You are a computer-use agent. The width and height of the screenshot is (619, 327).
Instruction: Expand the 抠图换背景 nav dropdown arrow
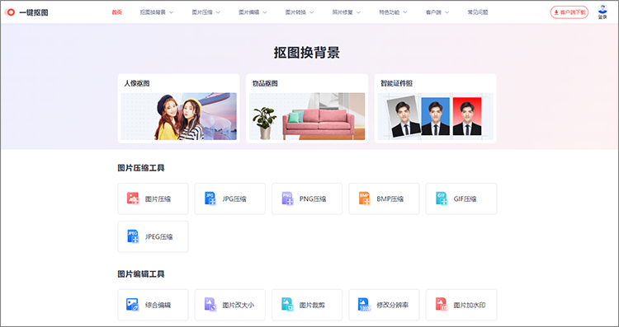pos(171,12)
